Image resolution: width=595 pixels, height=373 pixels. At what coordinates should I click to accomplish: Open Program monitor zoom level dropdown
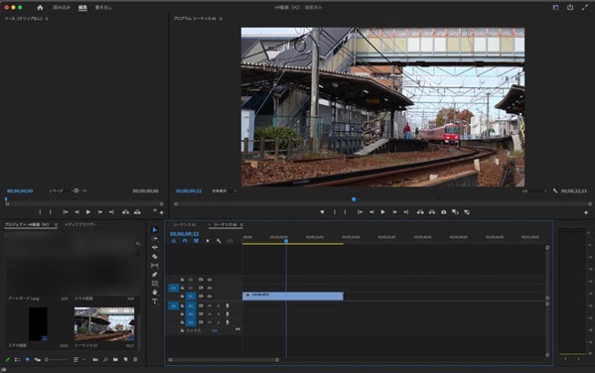224,191
